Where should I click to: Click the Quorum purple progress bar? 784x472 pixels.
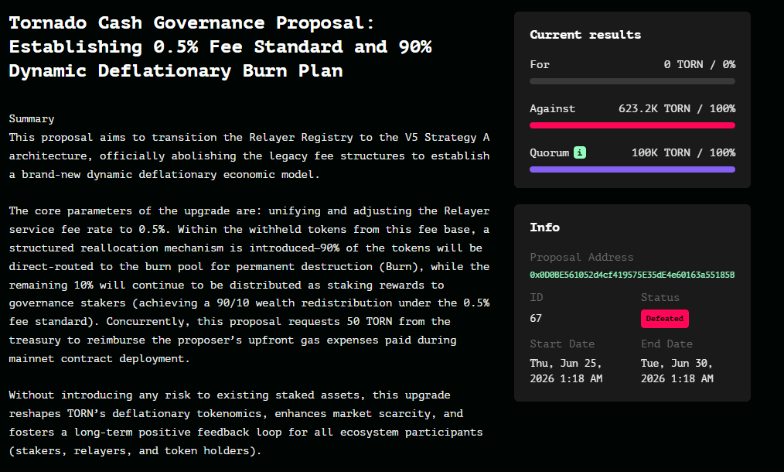pos(632,169)
